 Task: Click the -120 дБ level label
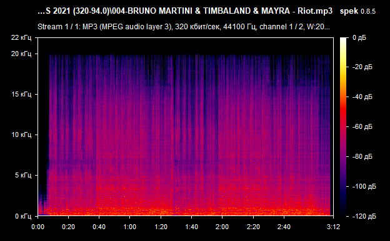[x=364, y=217]
